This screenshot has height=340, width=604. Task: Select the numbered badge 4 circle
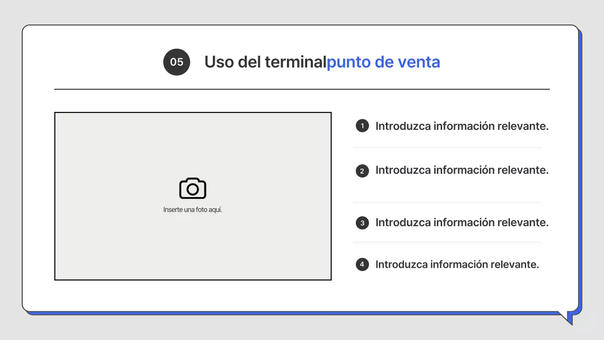coord(362,264)
